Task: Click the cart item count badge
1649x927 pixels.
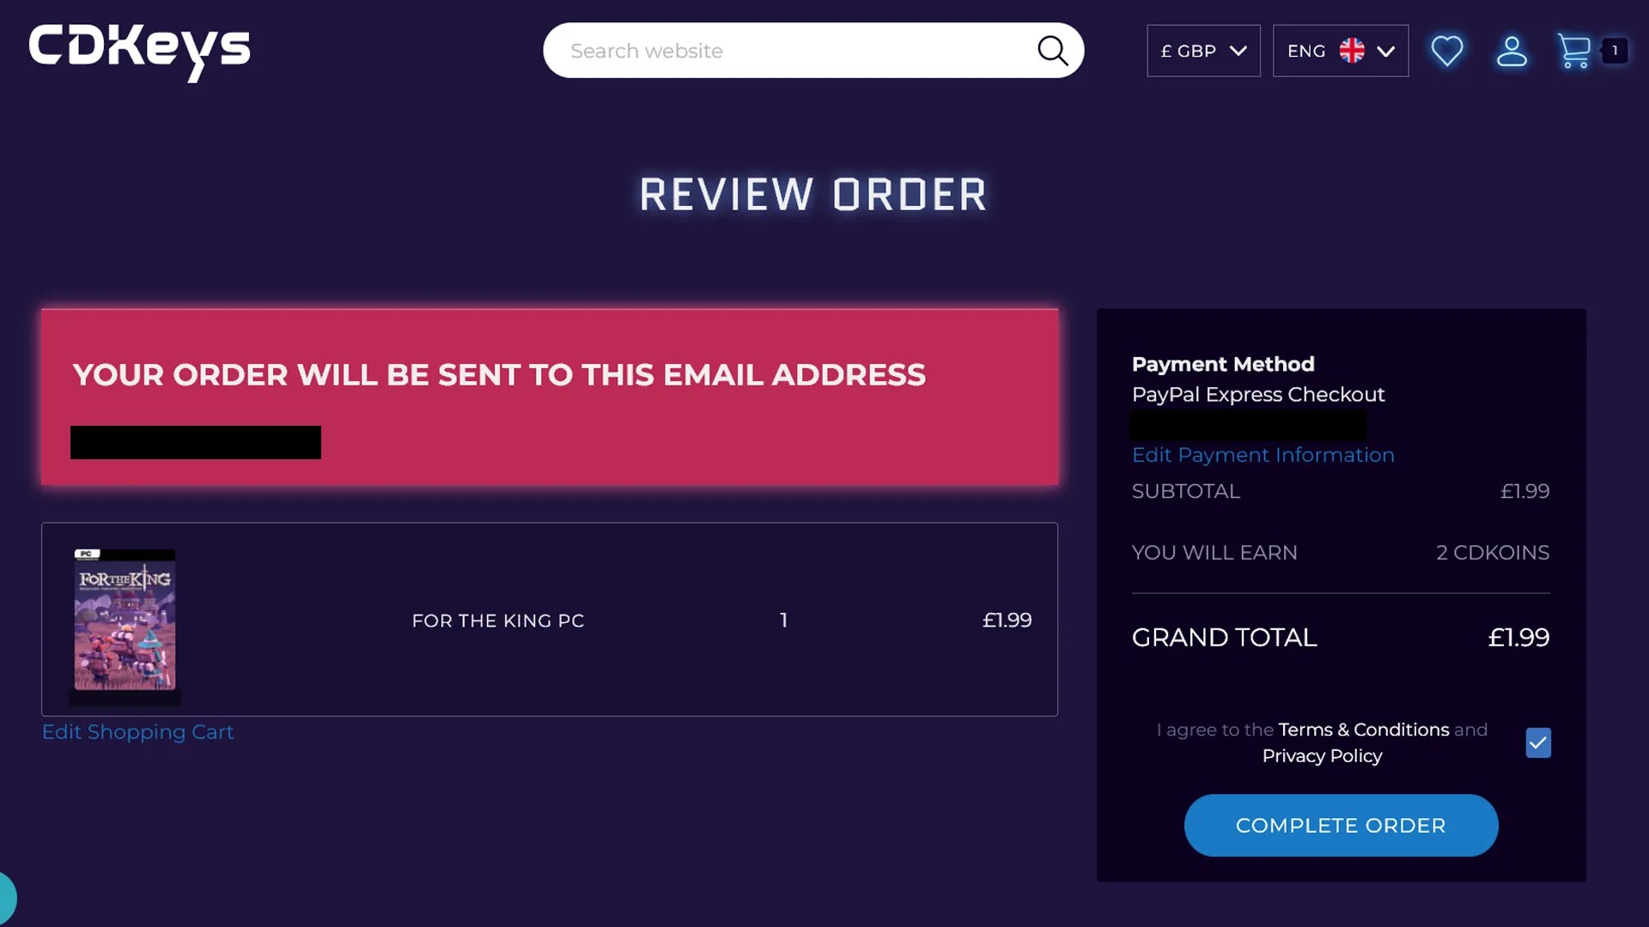Action: coord(1617,50)
